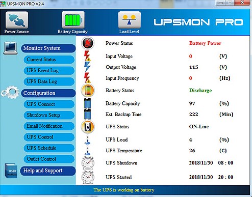Click the UPSMON PRO logo text

coord(198,22)
